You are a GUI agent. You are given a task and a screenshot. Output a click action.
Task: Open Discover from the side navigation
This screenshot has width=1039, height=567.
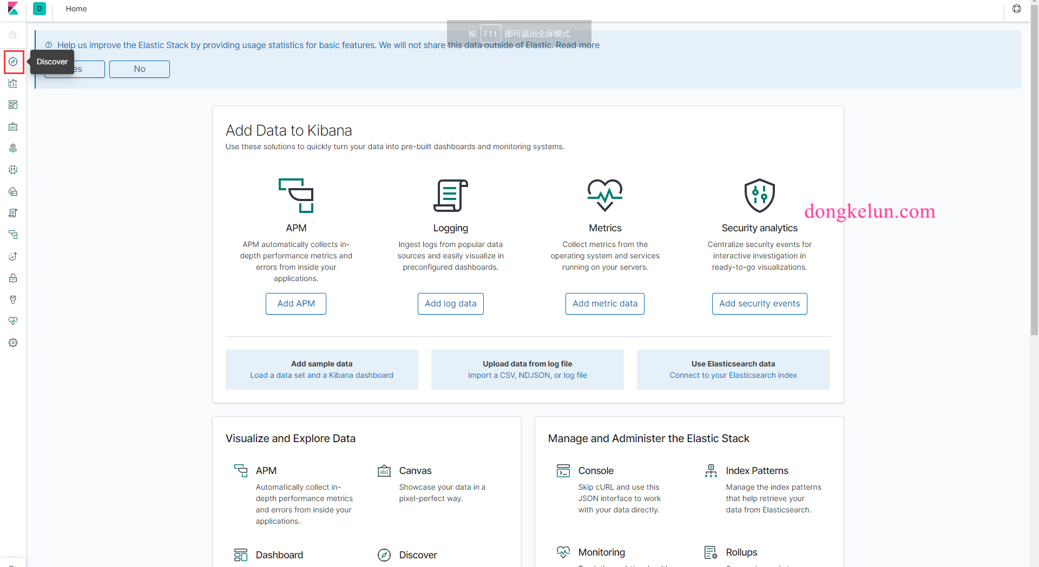coord(13,62)
